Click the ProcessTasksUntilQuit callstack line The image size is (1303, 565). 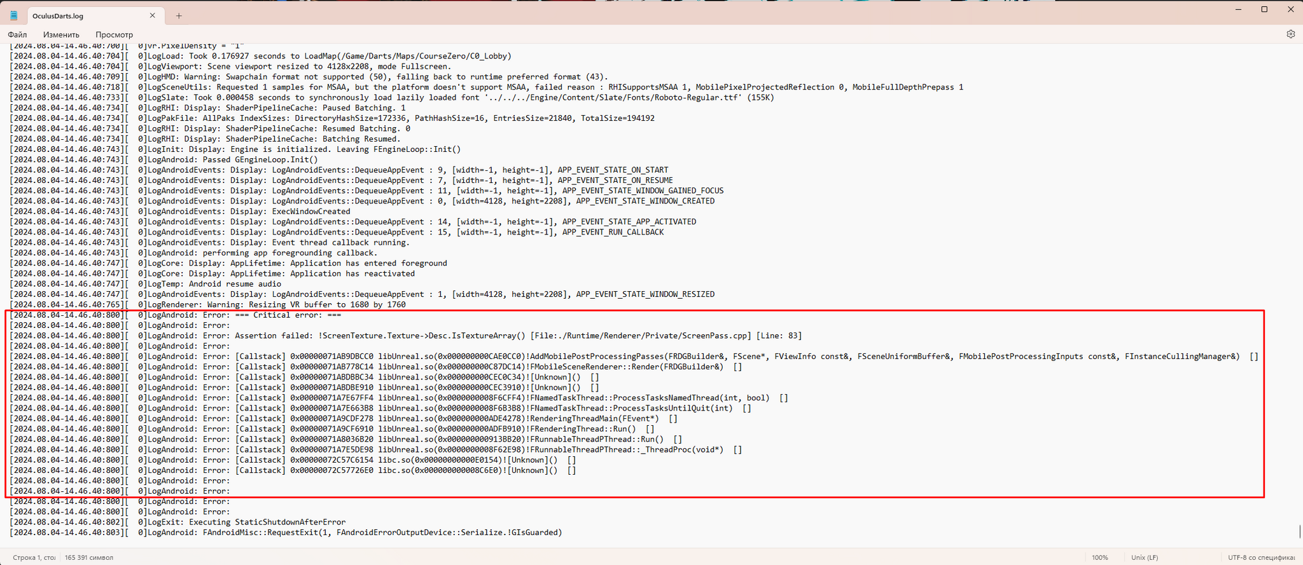tap(380, 408)
